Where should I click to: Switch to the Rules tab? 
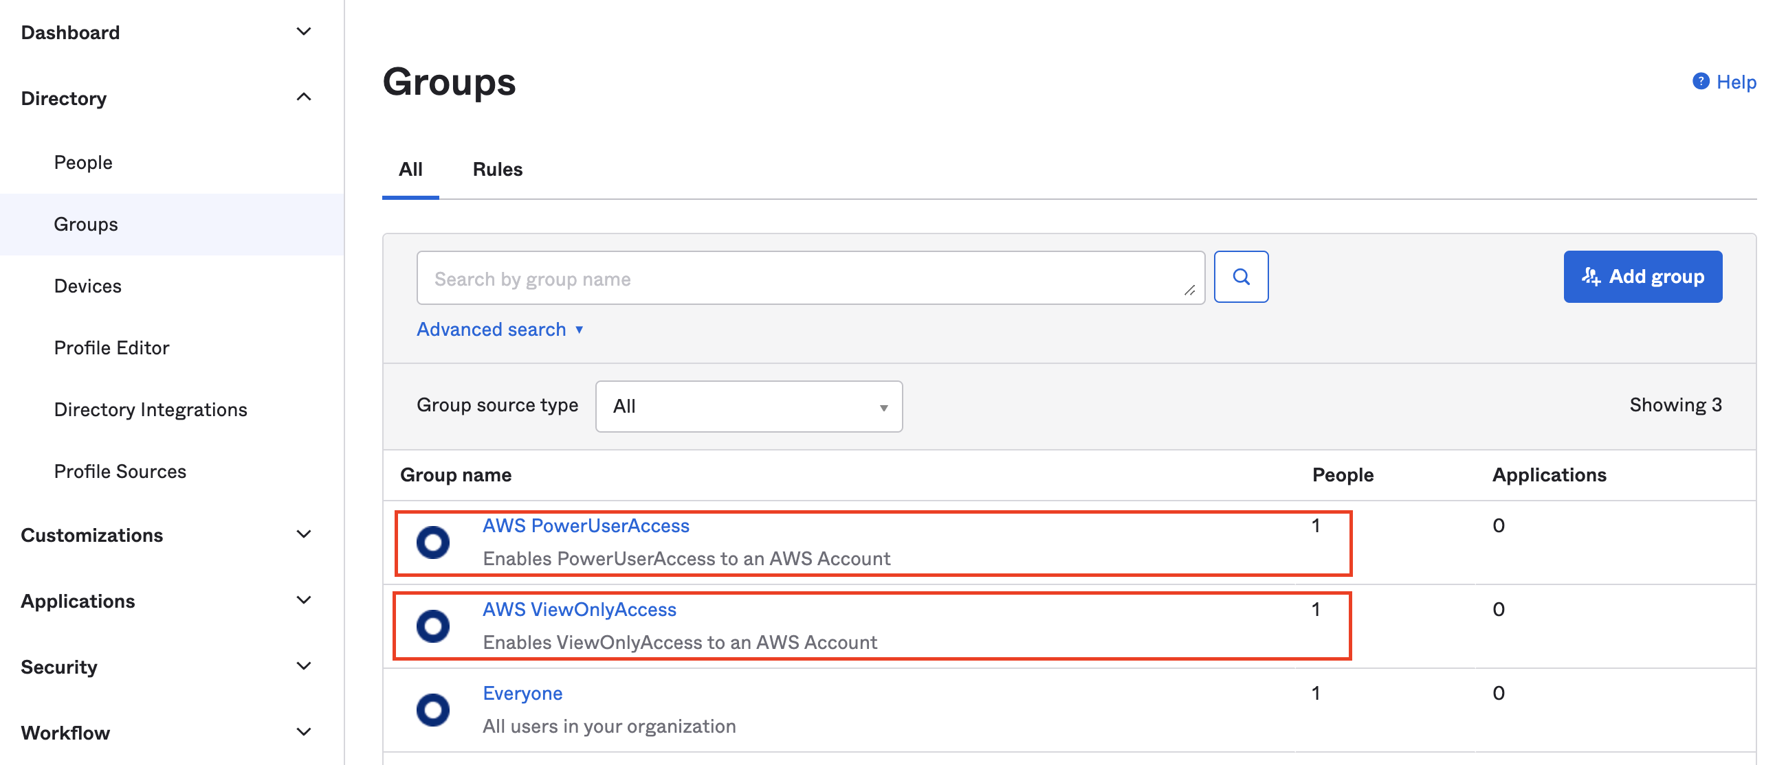pos(498,170)
